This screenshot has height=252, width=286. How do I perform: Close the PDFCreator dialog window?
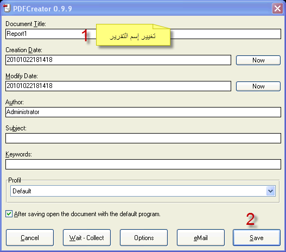(x=277, y=8)
